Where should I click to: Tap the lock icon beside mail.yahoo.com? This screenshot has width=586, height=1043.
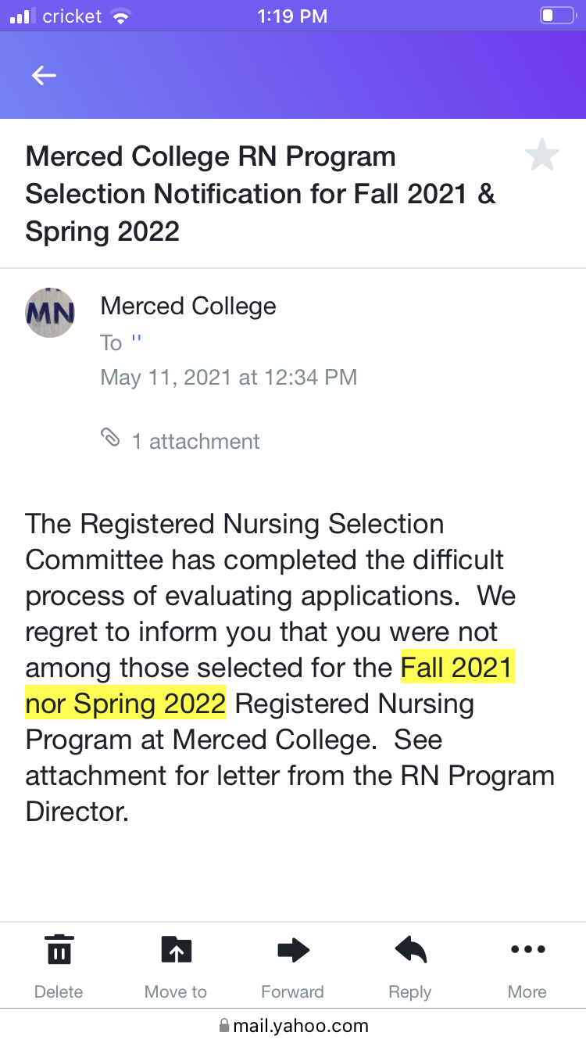(x=224, y=1025)
